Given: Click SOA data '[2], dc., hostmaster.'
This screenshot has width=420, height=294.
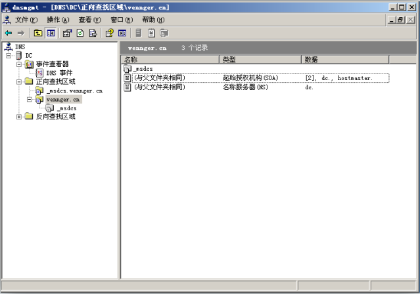Looking at the screenshot, I should coord(339,78).
